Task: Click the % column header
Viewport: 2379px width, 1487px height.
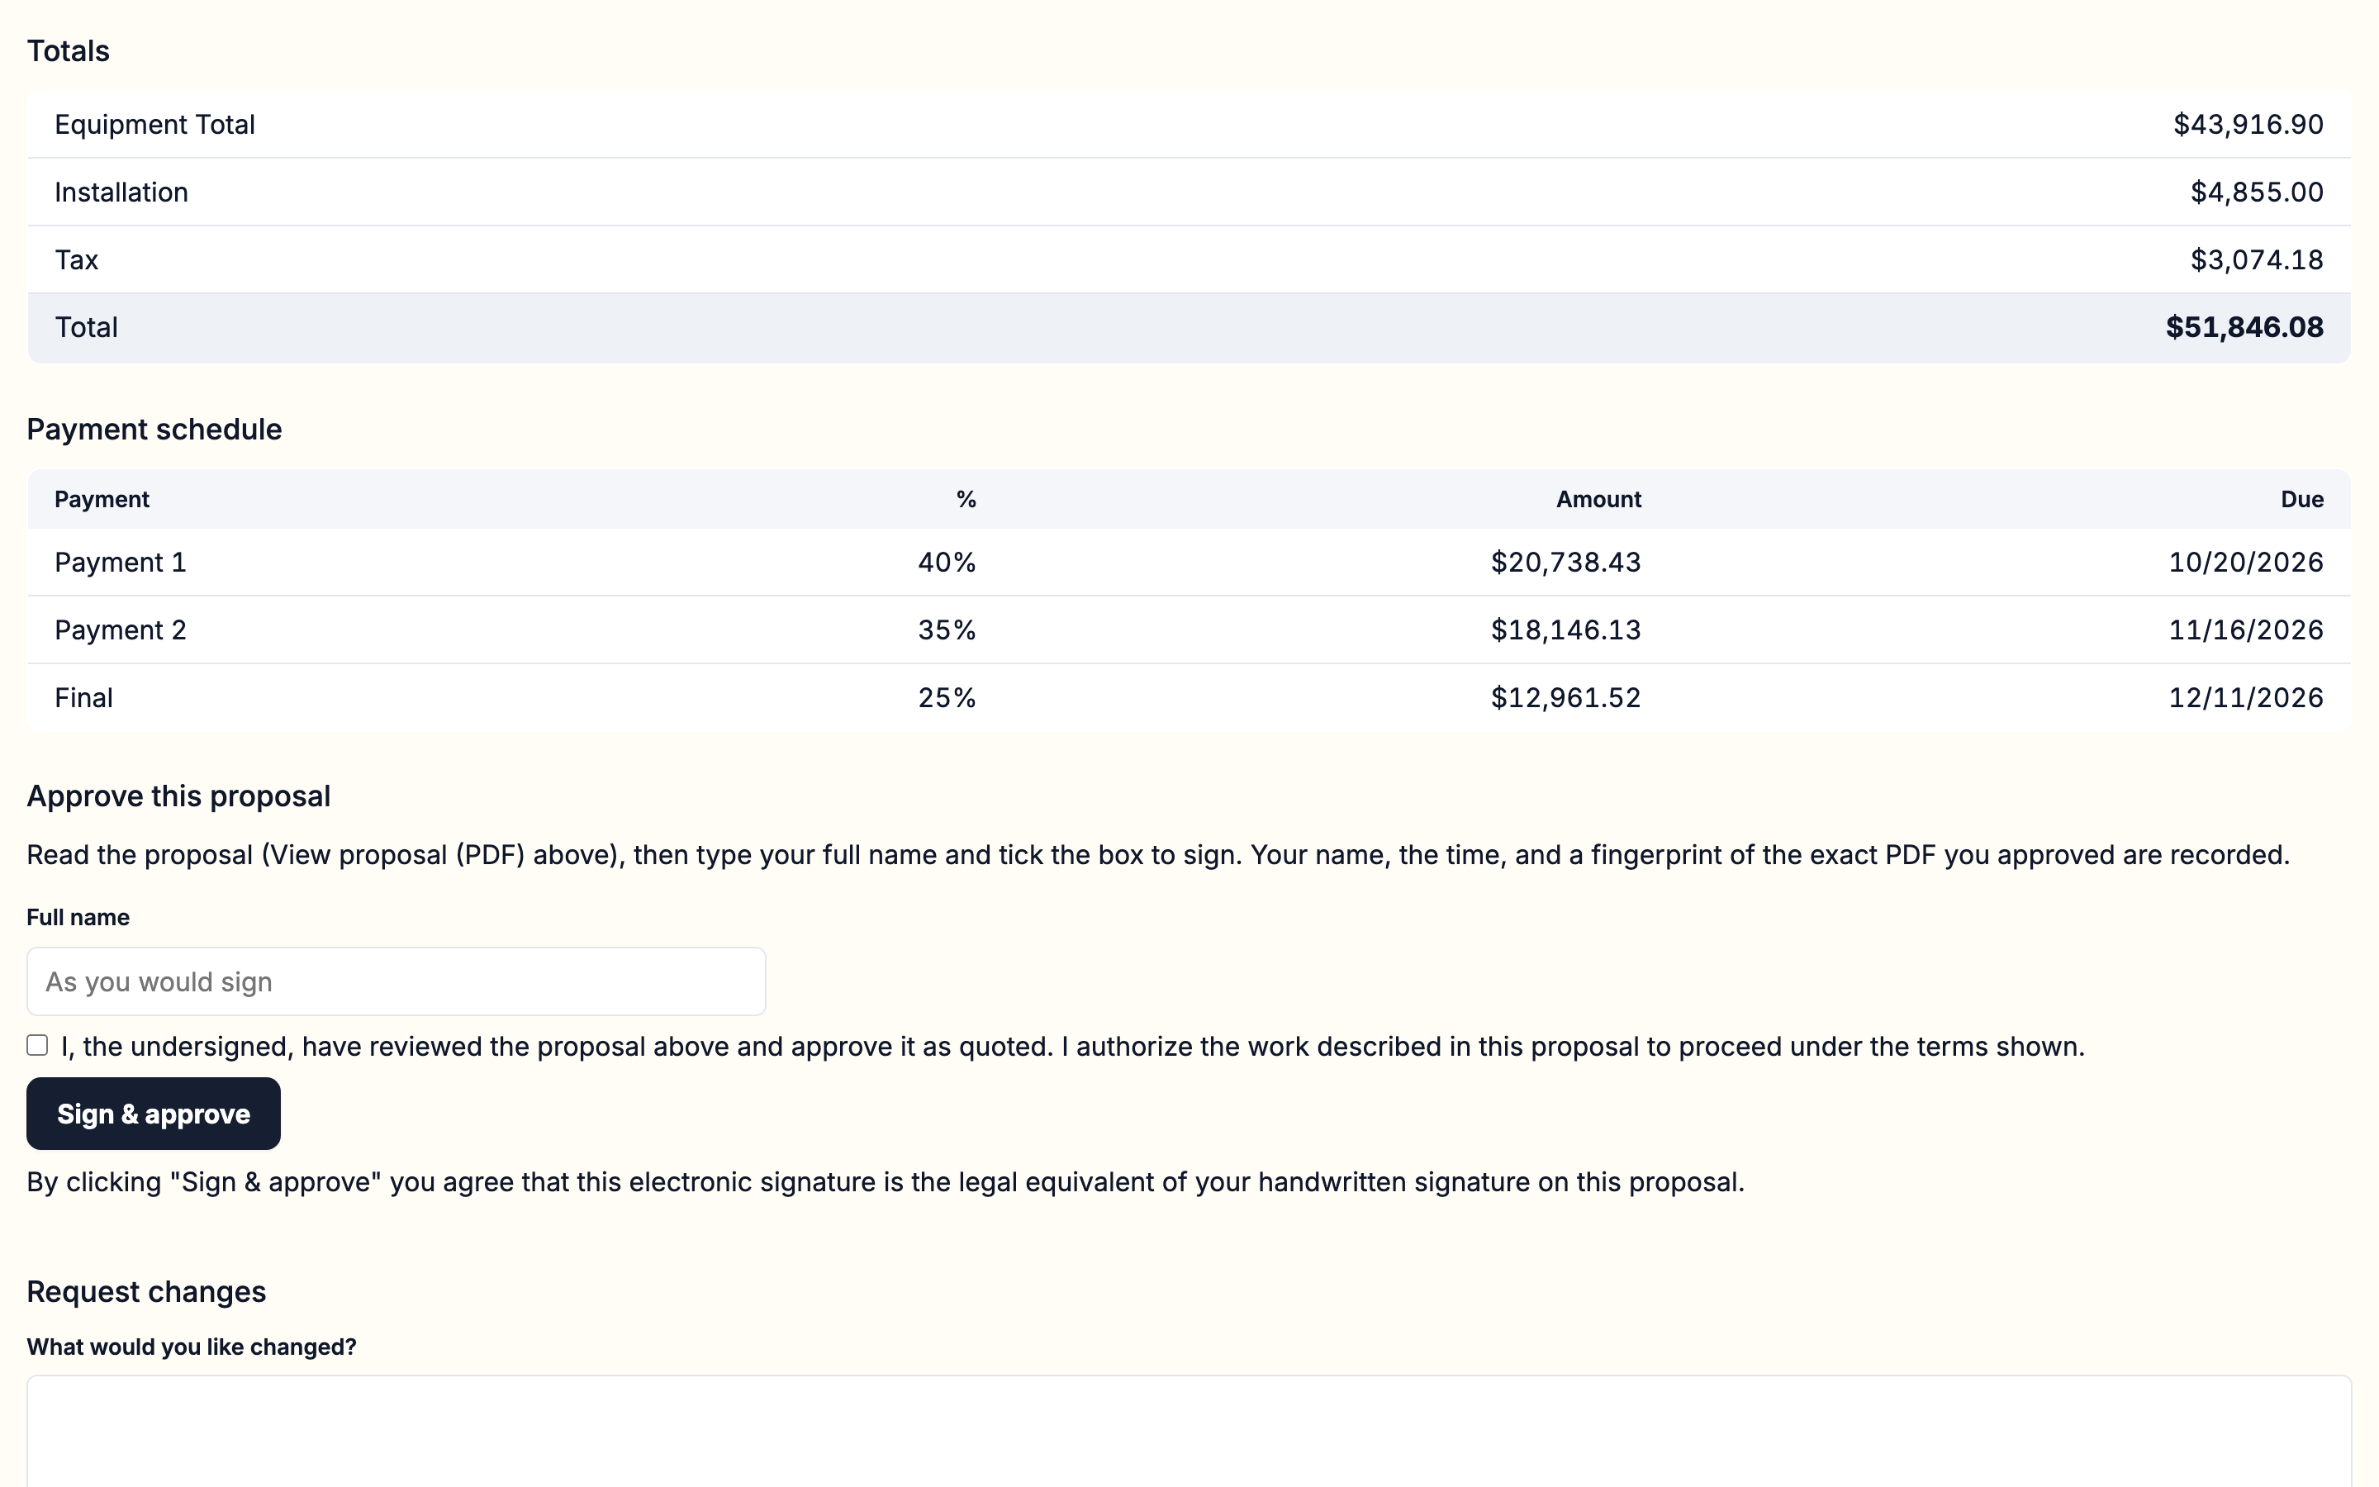Action: coord(966,500)
